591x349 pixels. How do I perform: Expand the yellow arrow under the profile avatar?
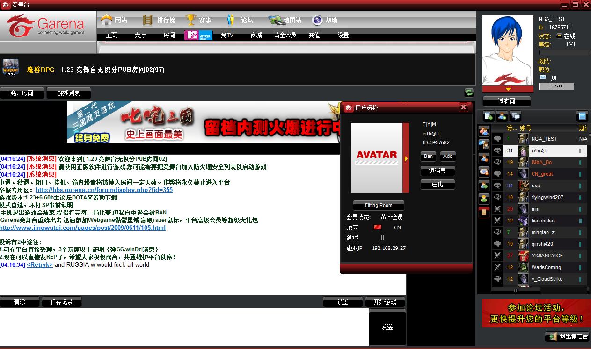[x=508, y=89]
